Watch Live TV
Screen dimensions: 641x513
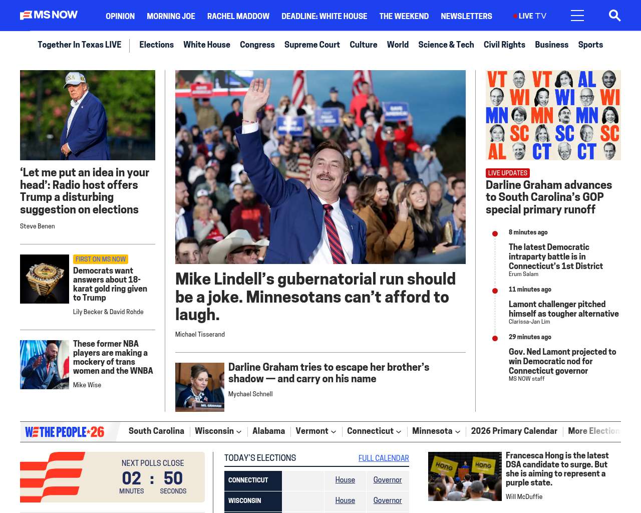(x=530, y=16)
